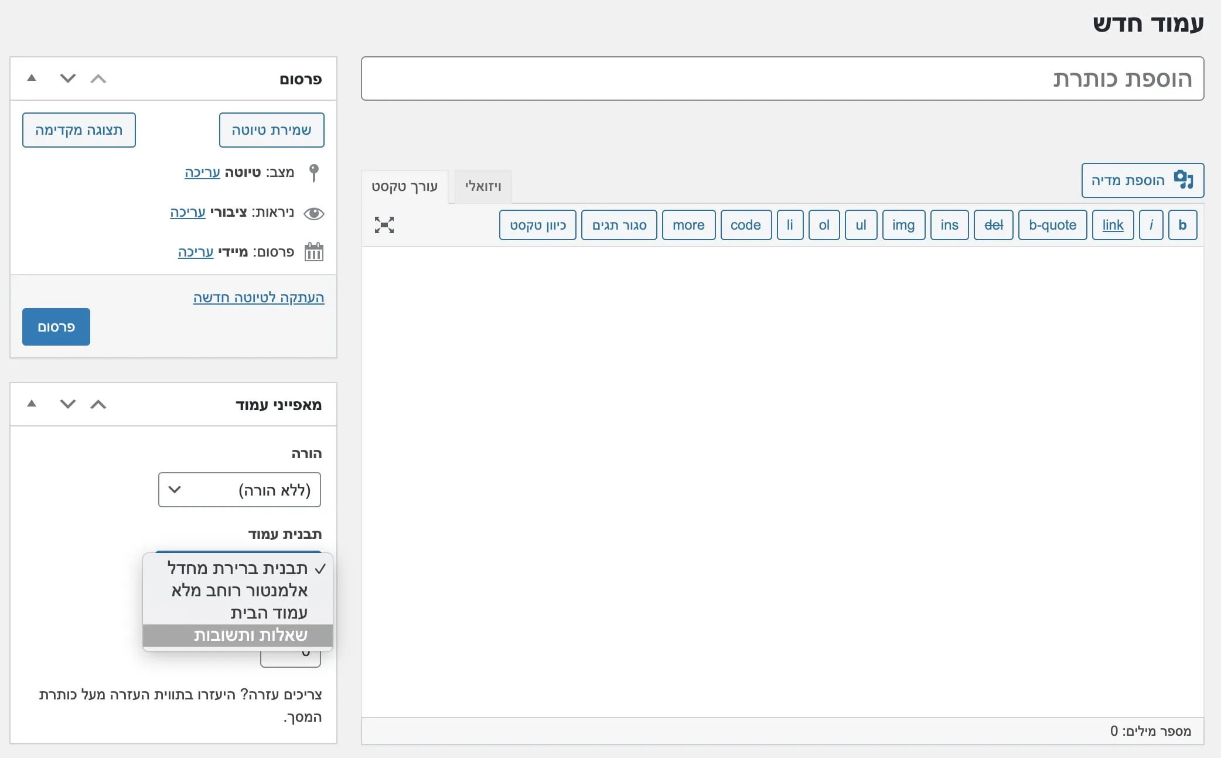Select שאלות ותשובות template option
This screenshot has height=758, width=1221.
pos(238,635)
